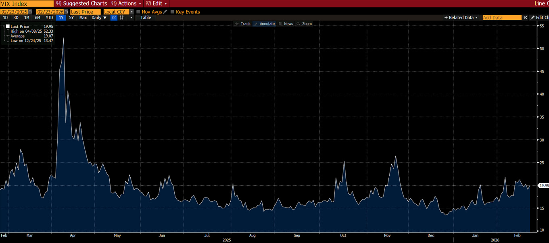This screenshot has width=549, height=243.
Task: Select the 1D range tab
Action: coord(5,18)
